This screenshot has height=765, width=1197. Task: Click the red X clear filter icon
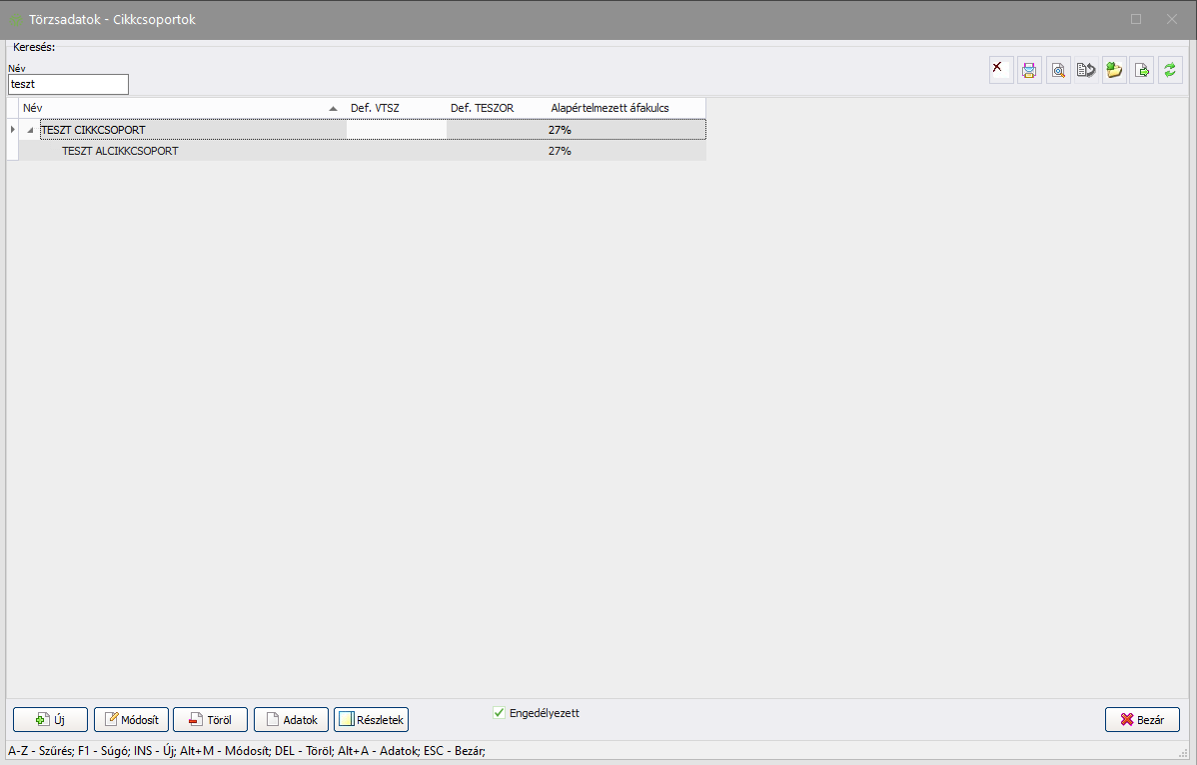(x=1001, y=70)
